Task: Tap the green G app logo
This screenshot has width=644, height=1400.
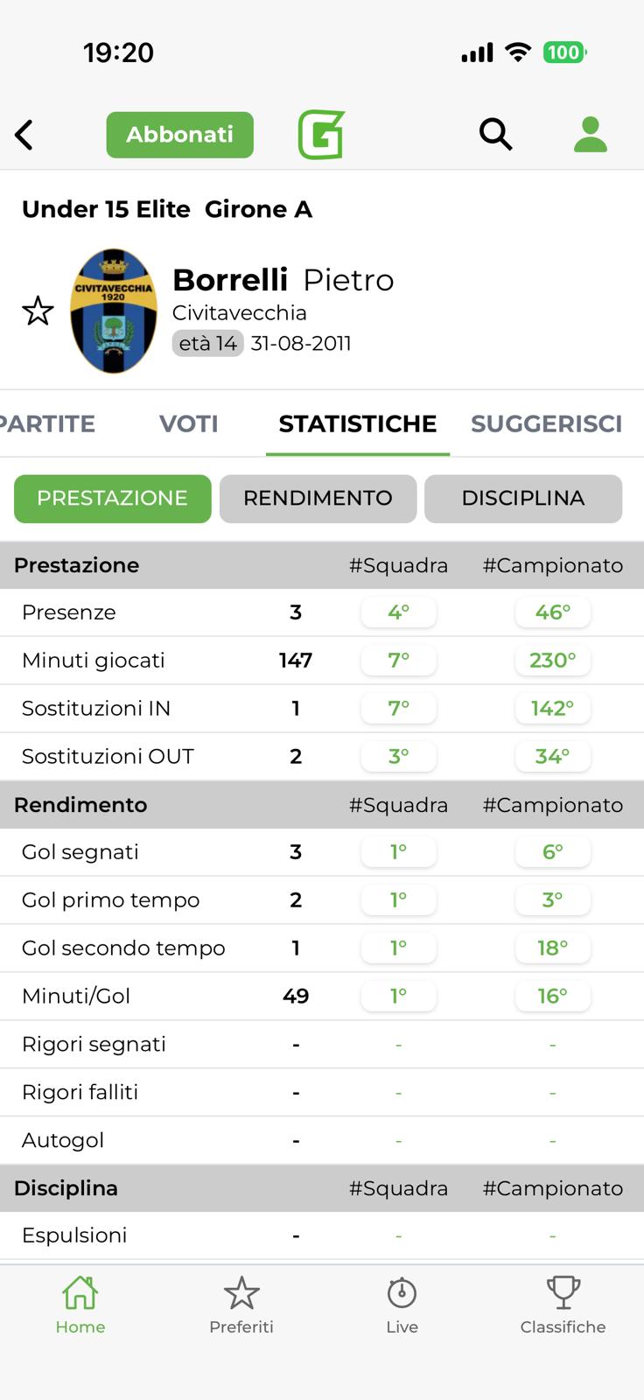Action: (x=321, y=135)
